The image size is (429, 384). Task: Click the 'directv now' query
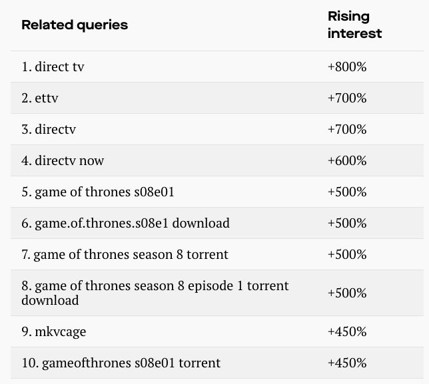coord(63,160)
